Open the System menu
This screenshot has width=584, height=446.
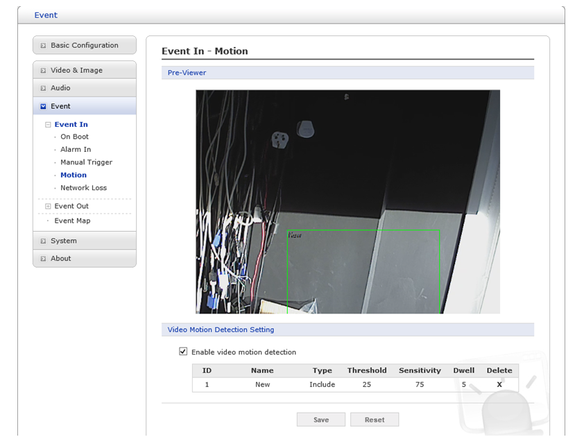(x=85, y=241)
